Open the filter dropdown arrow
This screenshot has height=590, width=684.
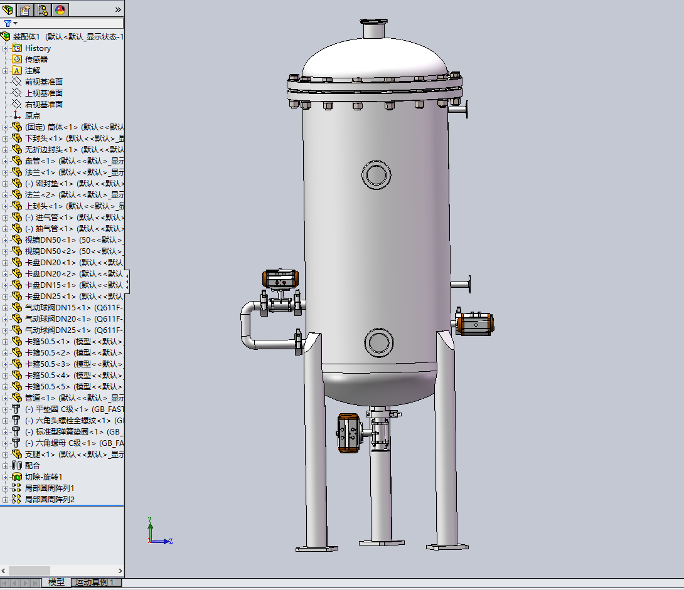15,23
